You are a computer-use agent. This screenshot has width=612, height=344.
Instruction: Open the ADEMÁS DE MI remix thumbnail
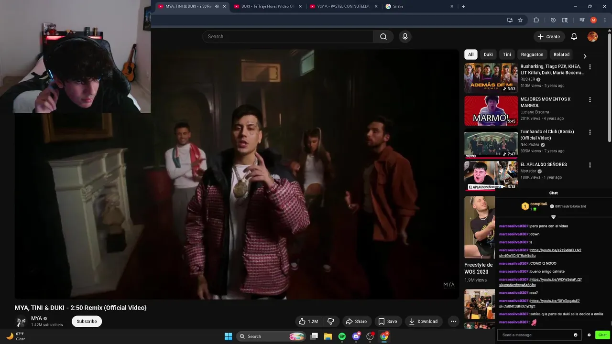(x=491, y=78)
